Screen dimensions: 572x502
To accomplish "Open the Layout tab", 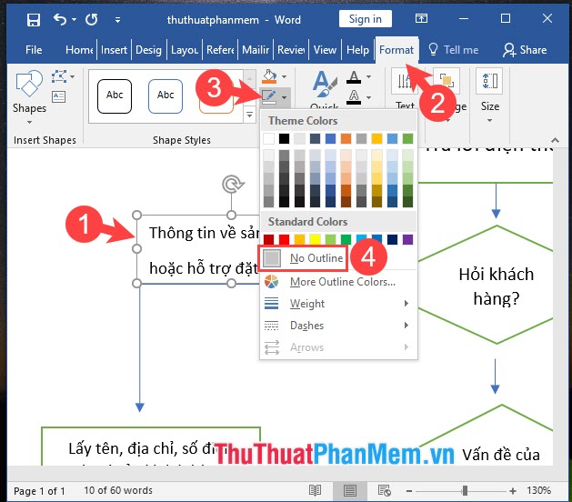I will [x=185, y=50].
